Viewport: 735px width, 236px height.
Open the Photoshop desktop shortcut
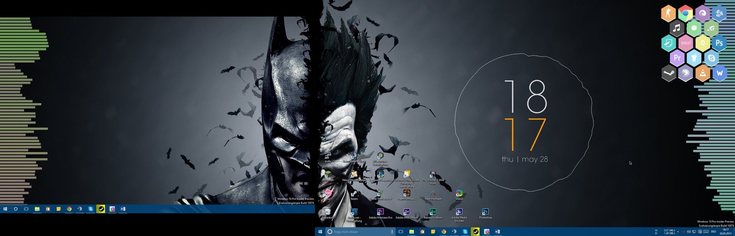pyautogui.click(x=485, y=212)
